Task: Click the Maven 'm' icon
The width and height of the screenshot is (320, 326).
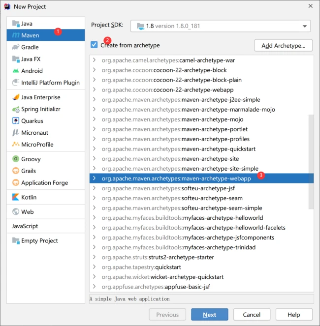Action: pyautogui.click(x=16, y=35)
